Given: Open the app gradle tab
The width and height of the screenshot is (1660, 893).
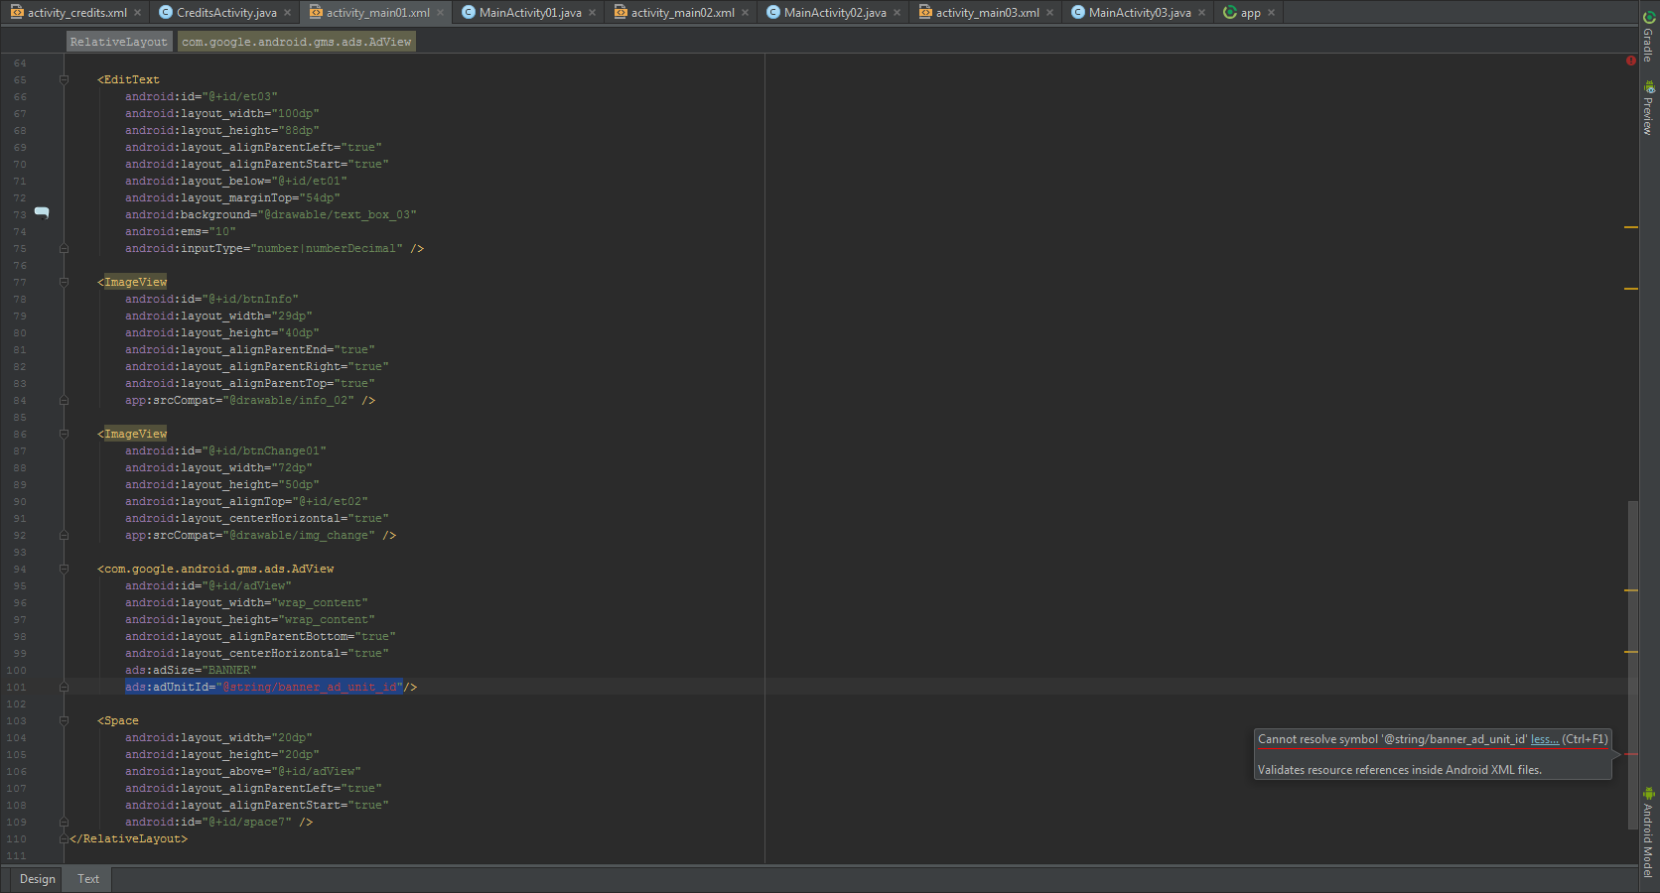Looking at the screenshot, I should 1250,13.
